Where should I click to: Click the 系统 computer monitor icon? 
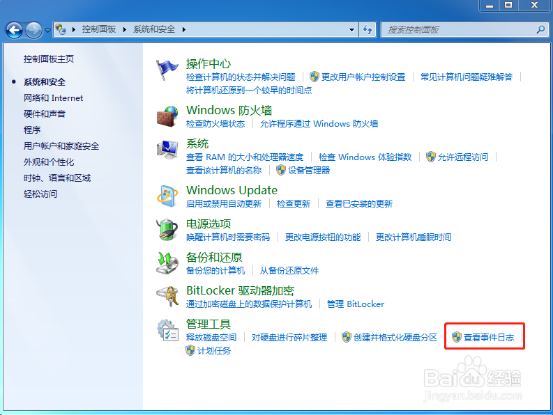[x=167, y=150]
